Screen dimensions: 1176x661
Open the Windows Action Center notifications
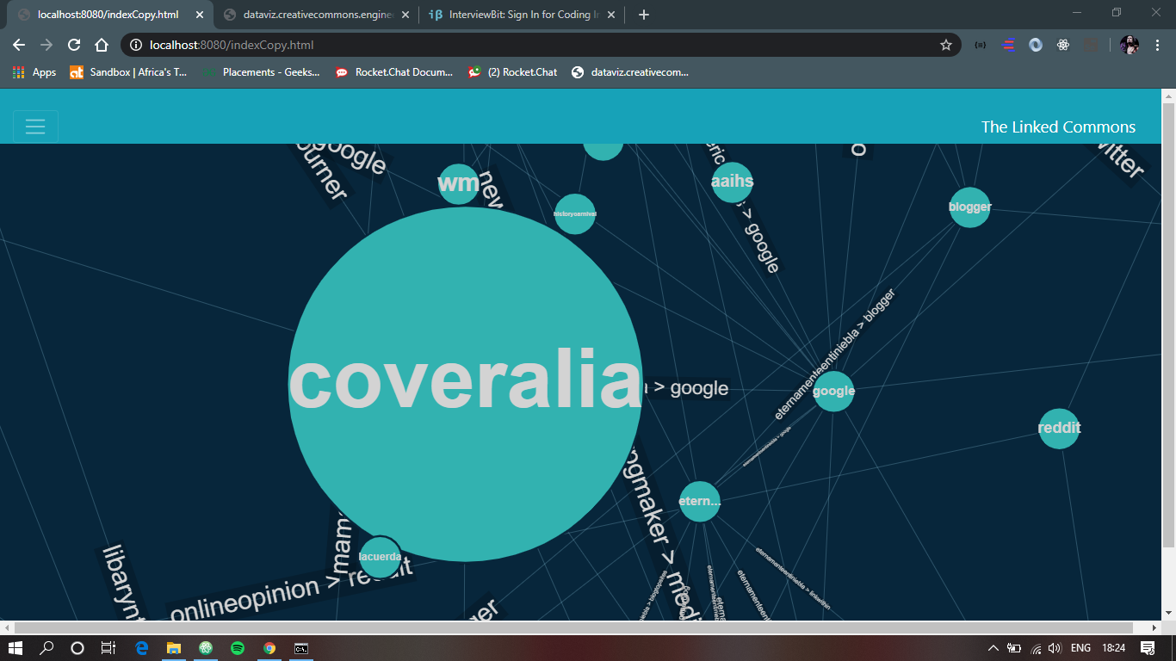pos(1148,648)
